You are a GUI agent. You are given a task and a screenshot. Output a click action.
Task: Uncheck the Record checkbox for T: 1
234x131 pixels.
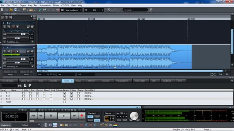pyautogui.click(x=37, y=93)
